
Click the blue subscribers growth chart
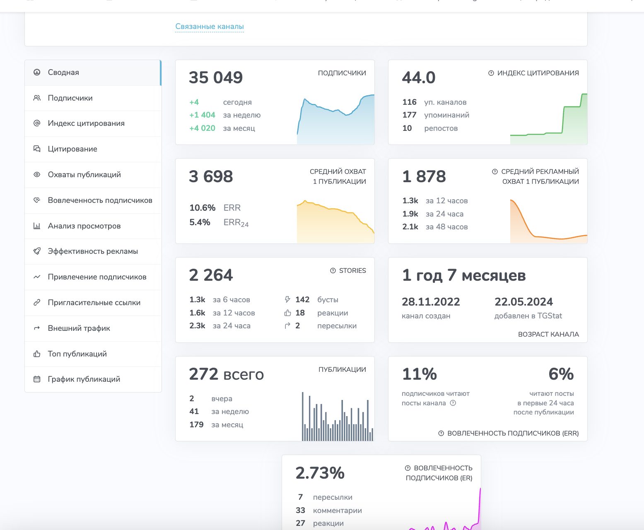[335, 119]
